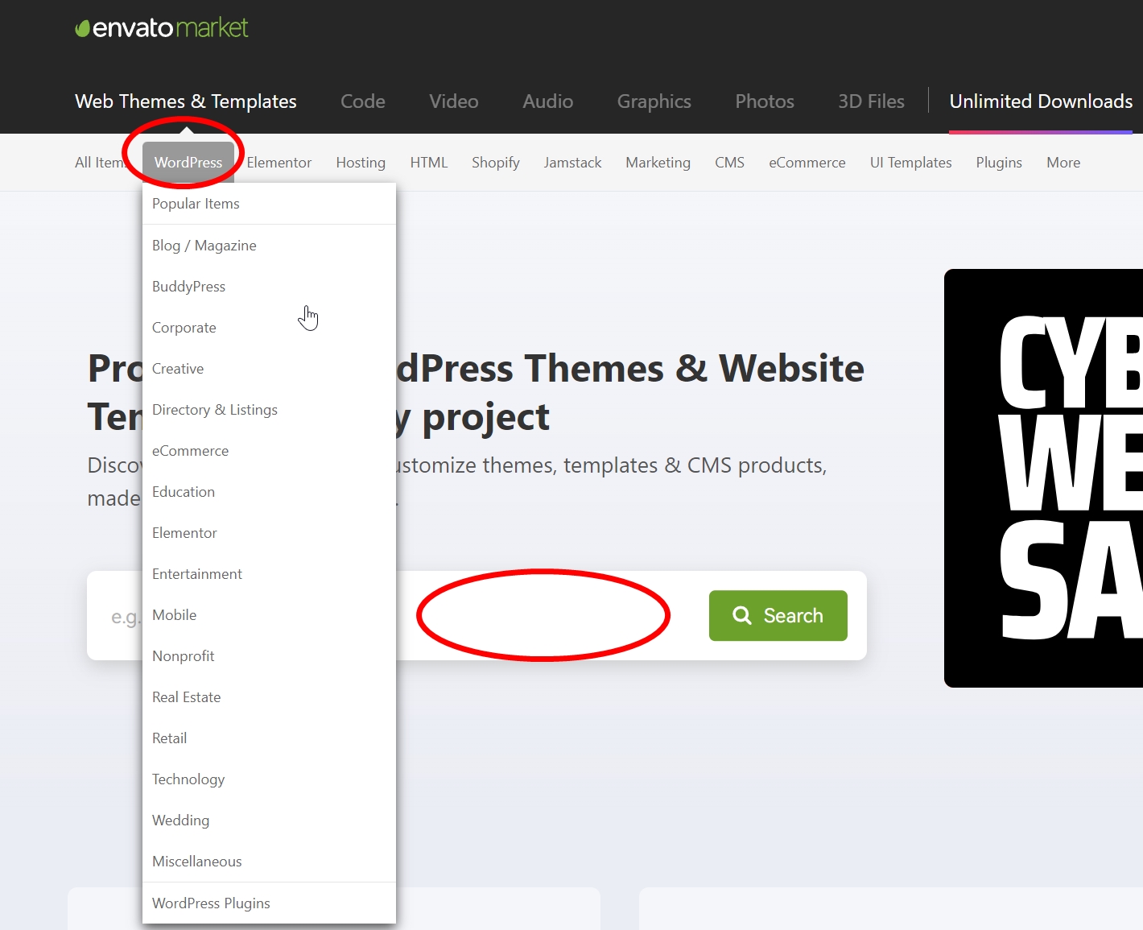Expand the WordPress category menu
Viewport: 1143px width, 930px height.
188,163
